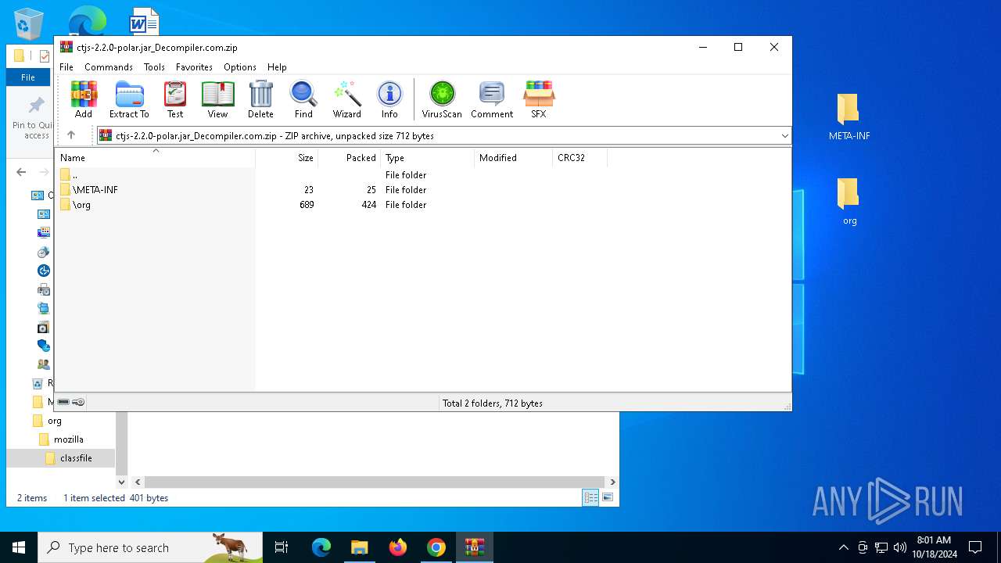
Task: Sort by the Name column header
Action: click(x=155, y=157)
